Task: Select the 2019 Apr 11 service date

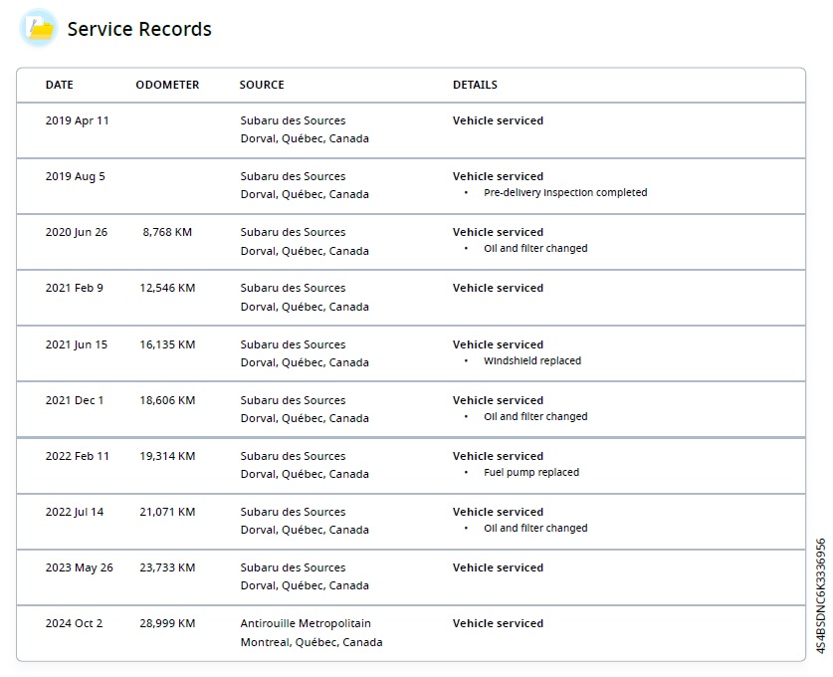Action: pyautogui.click(x=78, y=120)
